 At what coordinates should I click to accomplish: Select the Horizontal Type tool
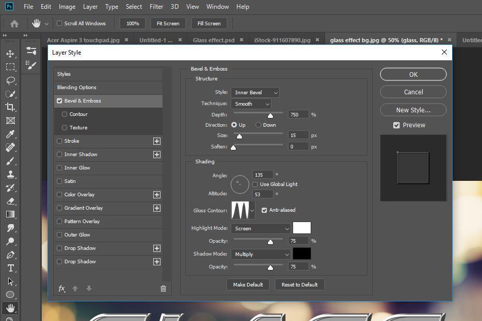point(10,268)
